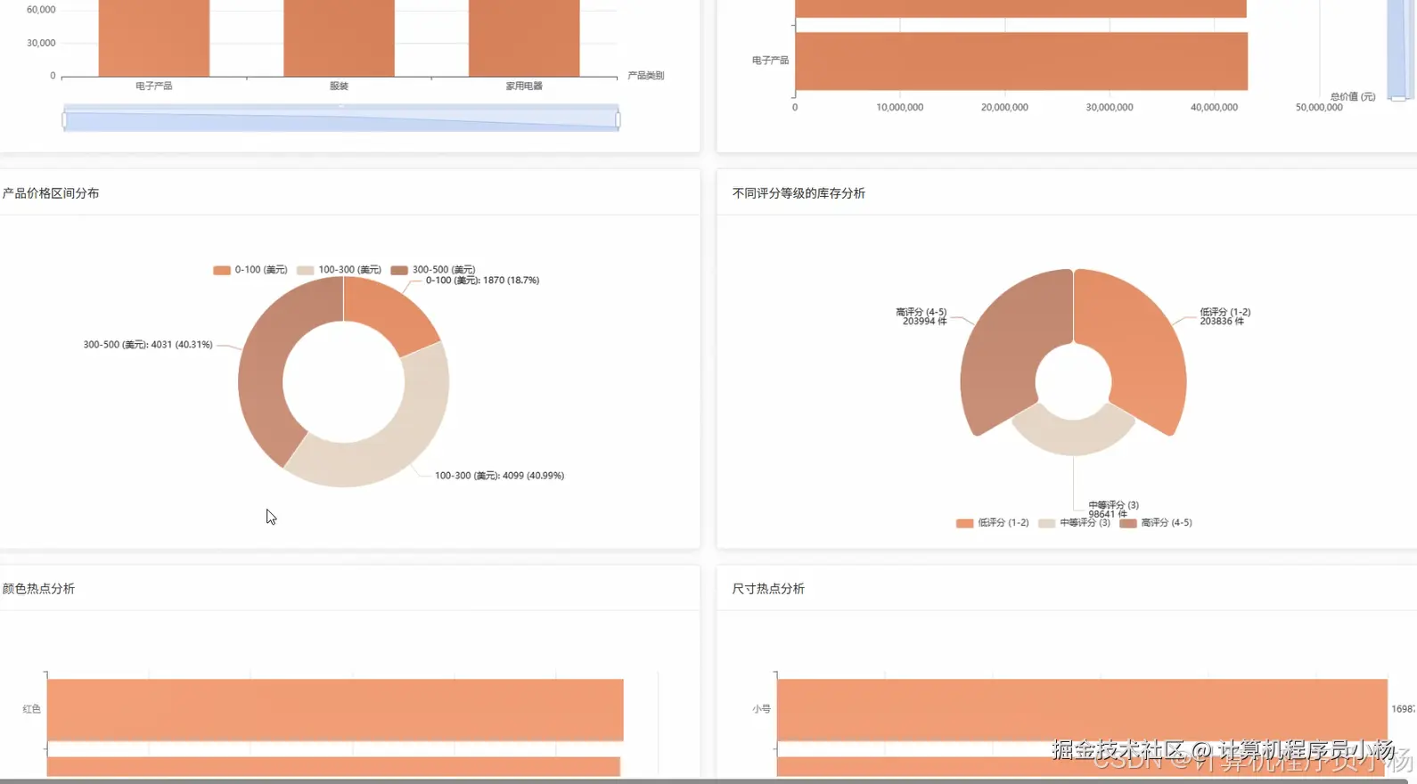Viewport: 1417px width, 784px height.
Task: Click the 电子产品 vertical bar
Action: pos(154,38)
